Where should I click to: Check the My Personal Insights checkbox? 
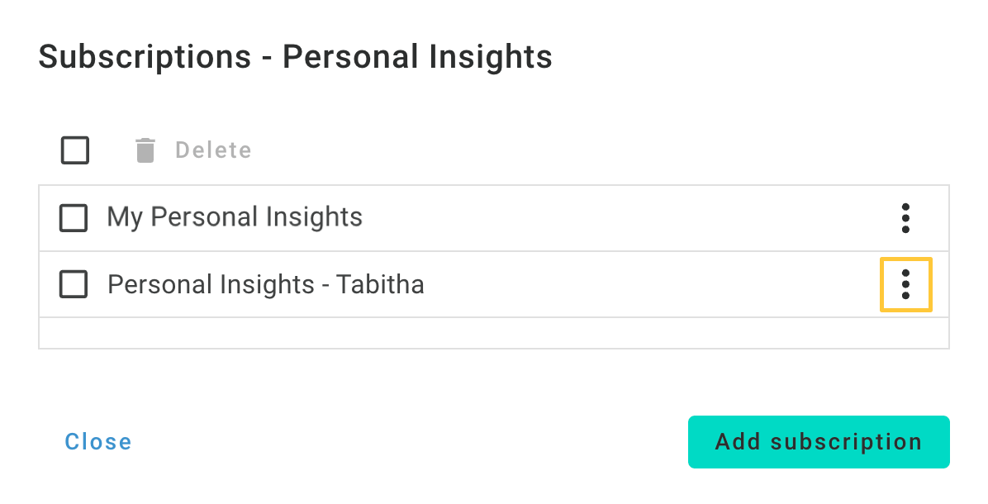(73, 218)
